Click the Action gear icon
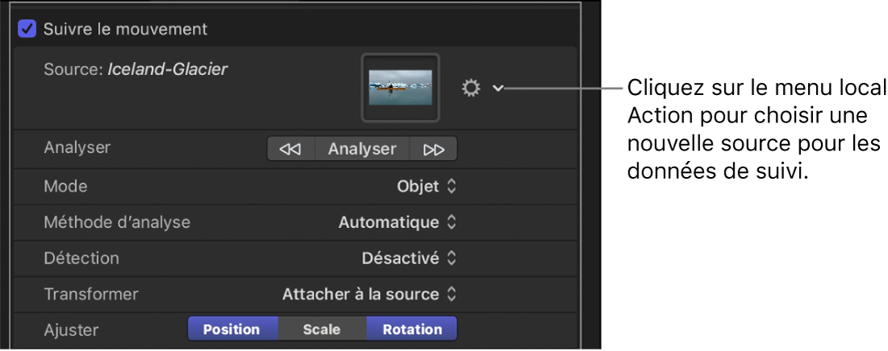Image resolution: width=888 pixels, height=351 pixels. tap(470, 88)
